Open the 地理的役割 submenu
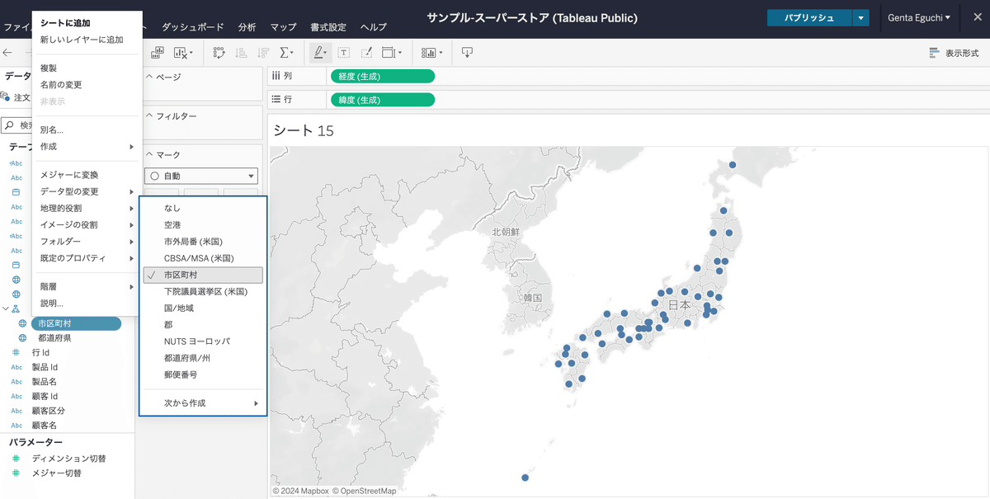This screenshot has height=499, width=990. (87, 208)
